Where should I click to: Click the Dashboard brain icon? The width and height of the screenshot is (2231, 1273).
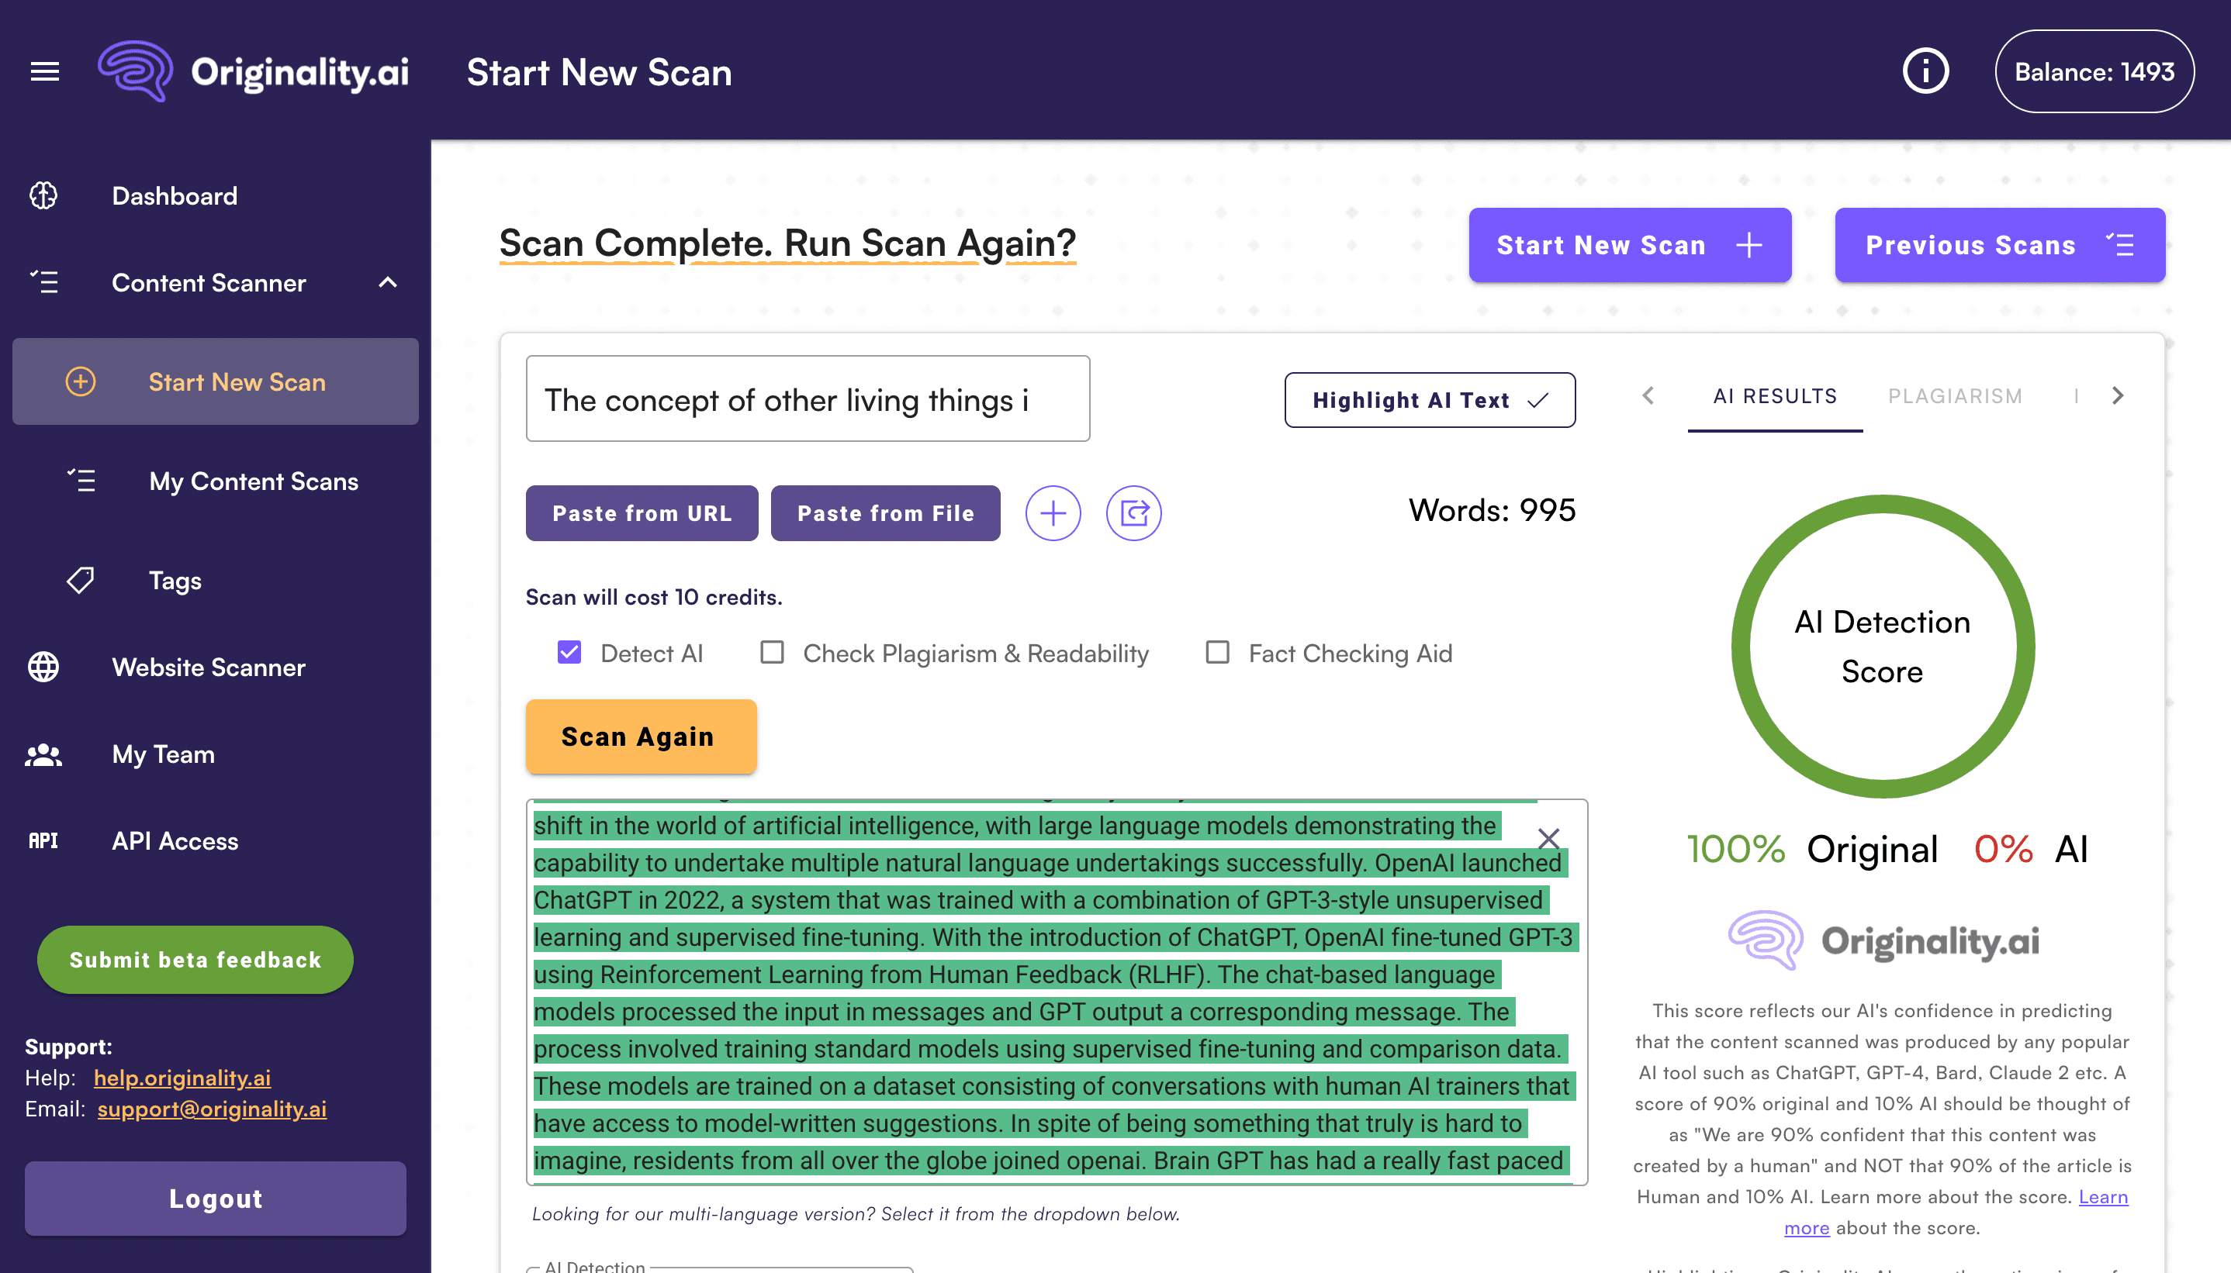(43, 196)
